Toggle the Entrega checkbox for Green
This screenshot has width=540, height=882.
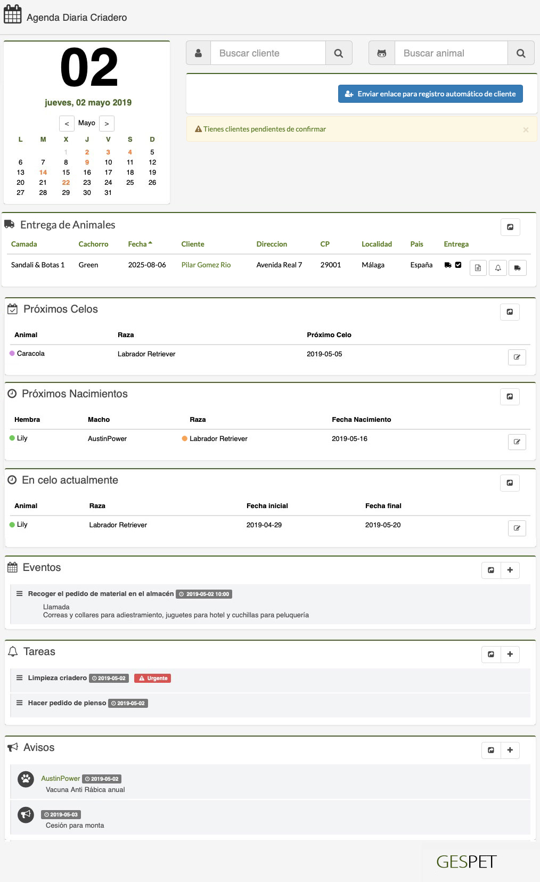coord(458,265)
